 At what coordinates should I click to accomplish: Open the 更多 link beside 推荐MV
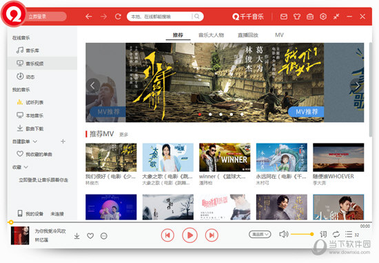[123, 135]
